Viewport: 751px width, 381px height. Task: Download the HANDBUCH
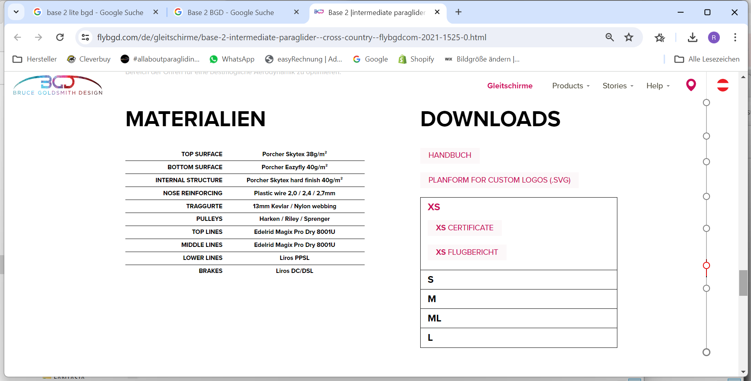pos(450,155)
